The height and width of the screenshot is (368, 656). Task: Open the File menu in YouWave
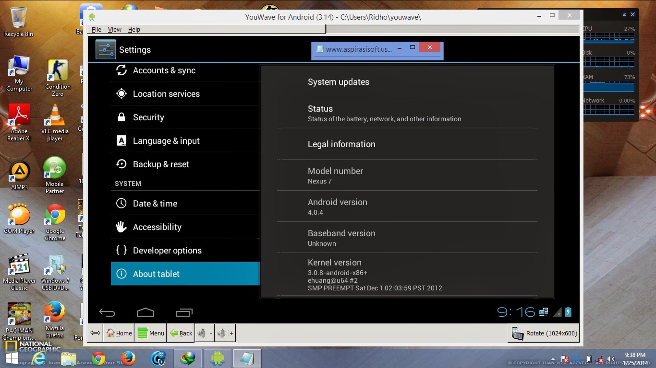[x=96, y=30]
